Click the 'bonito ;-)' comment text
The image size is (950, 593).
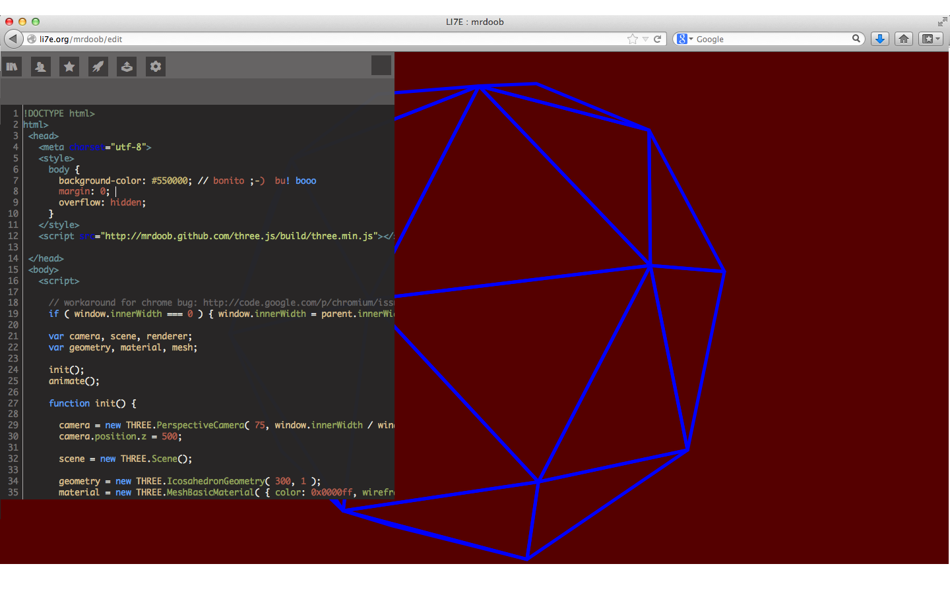tap(239, 181)
